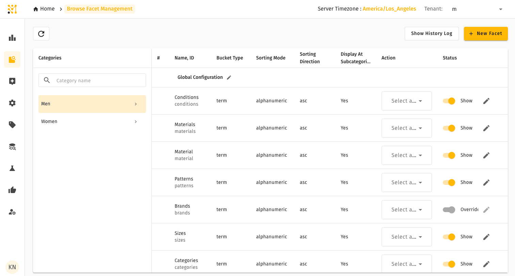
Task: Open action dropdown for Patterns row
Action: point(406,183)
